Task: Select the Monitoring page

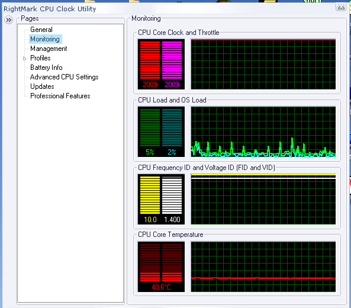Action: (x=45, y=39)
